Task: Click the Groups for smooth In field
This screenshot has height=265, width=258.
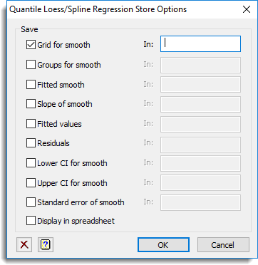Action: click(x=200, y=65)
